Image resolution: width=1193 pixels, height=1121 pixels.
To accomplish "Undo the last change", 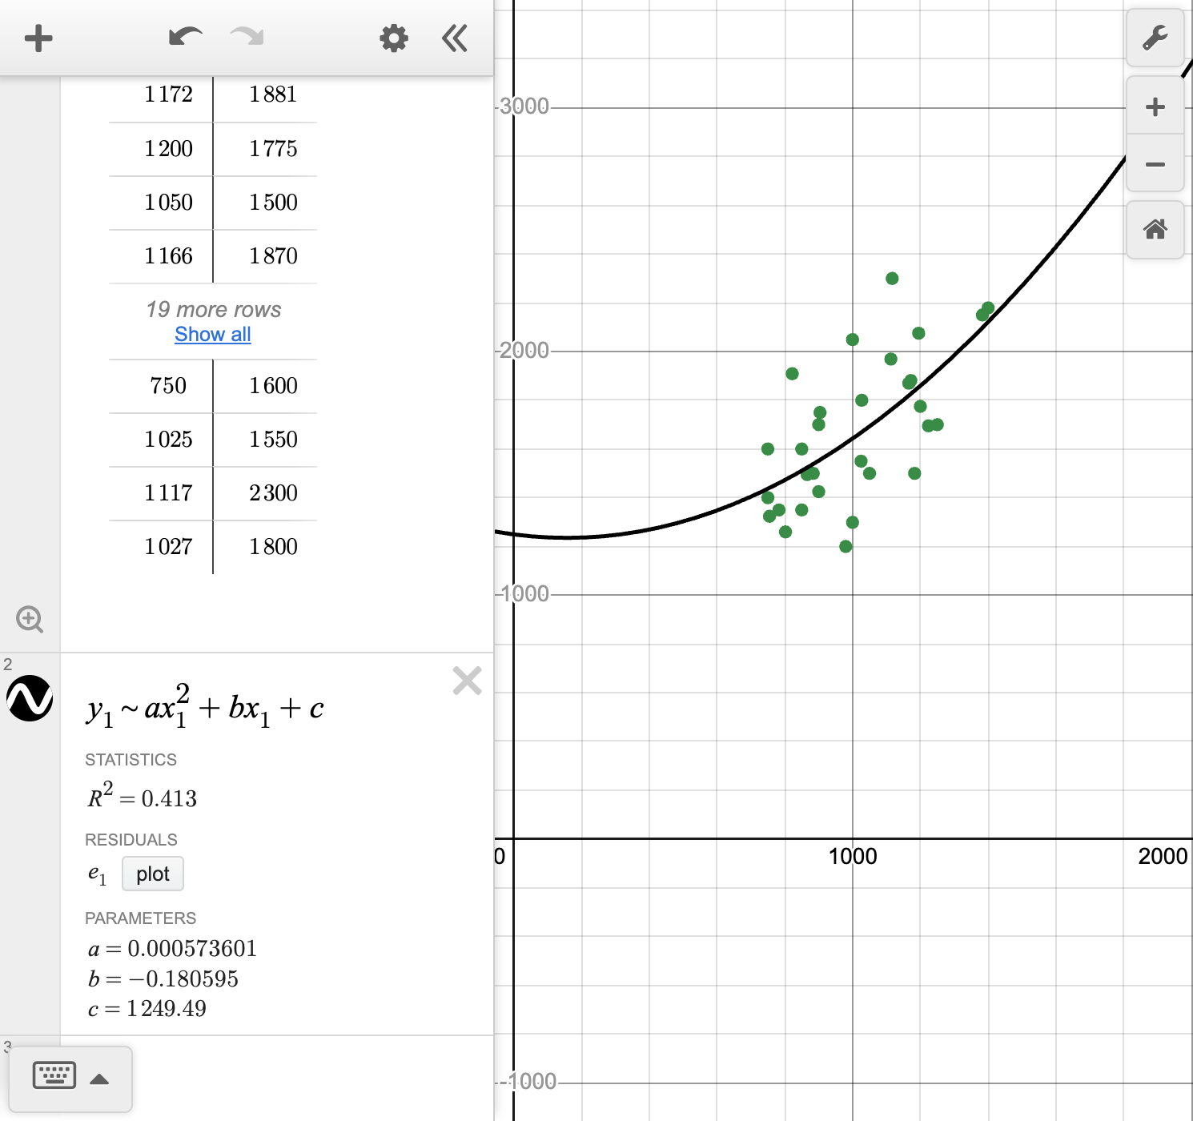I will [x=184, y=37].
